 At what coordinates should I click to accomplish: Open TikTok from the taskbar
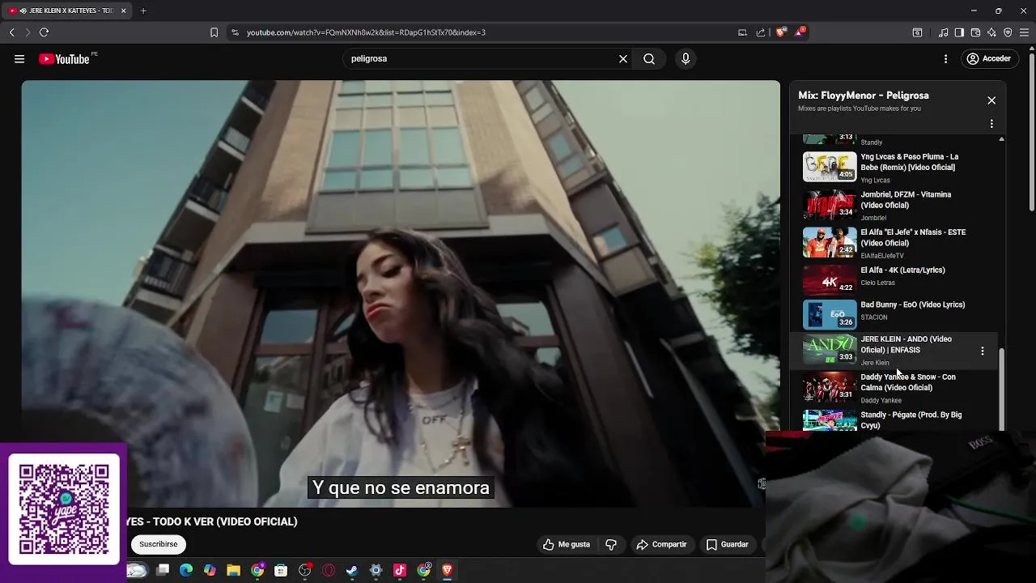(399, 570)
